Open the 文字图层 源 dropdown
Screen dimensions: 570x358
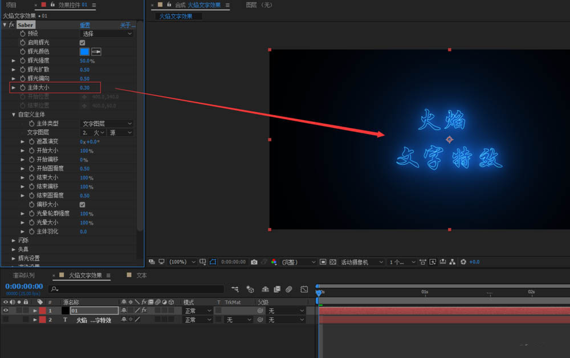121,133
